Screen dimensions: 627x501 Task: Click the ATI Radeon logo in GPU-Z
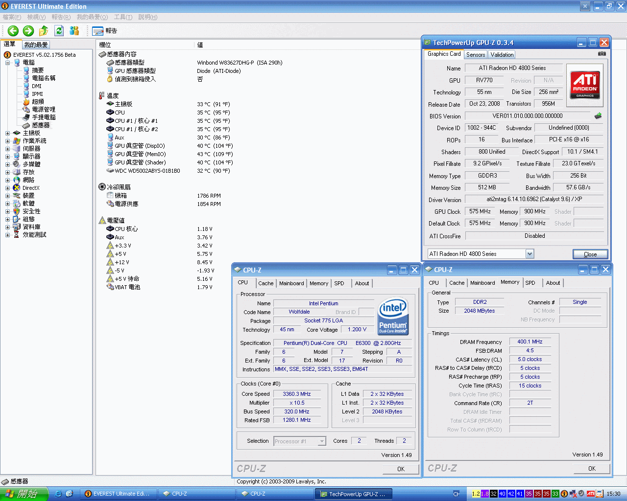coord(585,85)
